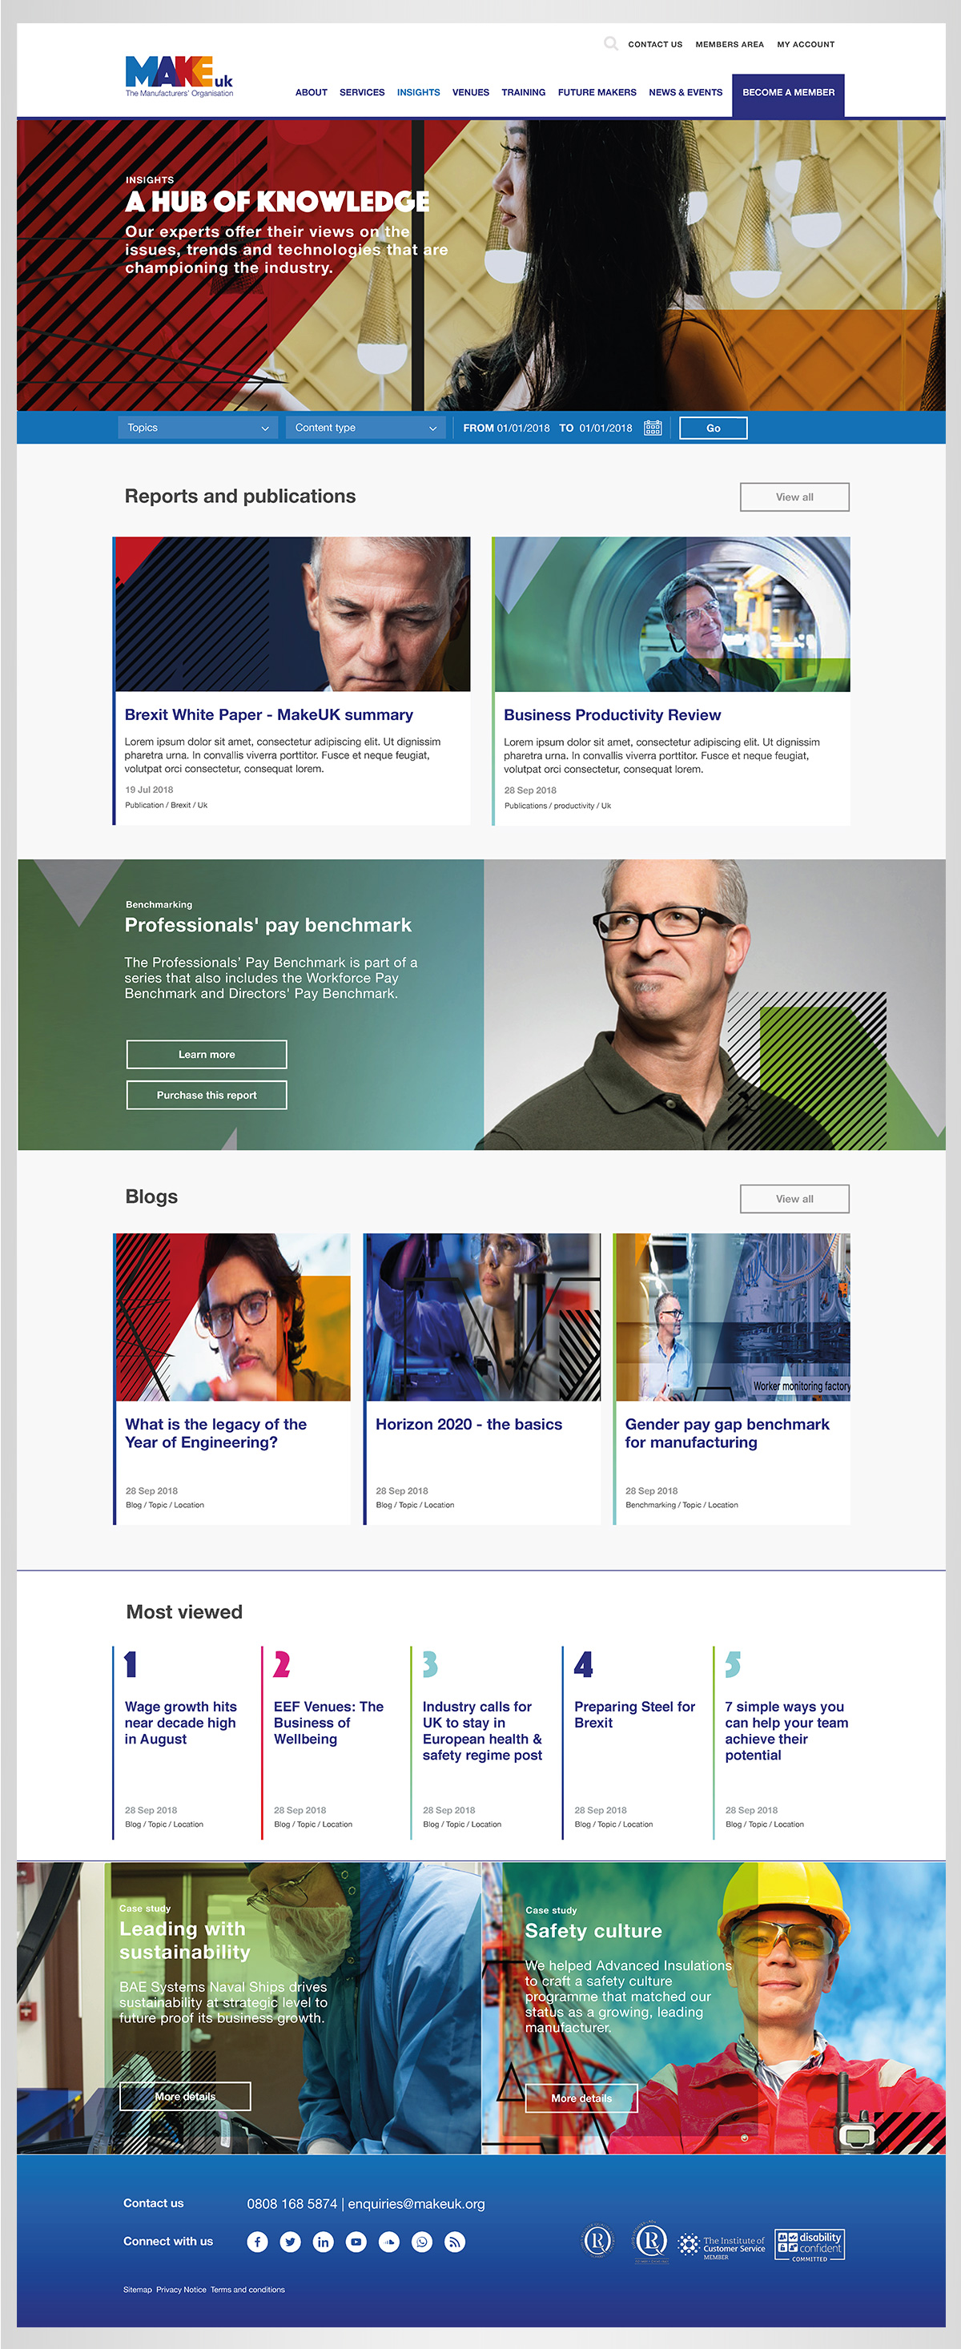Open the LinkedIn icon in footer
The width and height of the screenshot is (961, 2349).
(x=323, y=2242)
